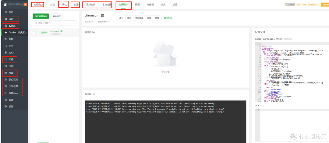Open the 应用商店 tab

pos(38,4)
